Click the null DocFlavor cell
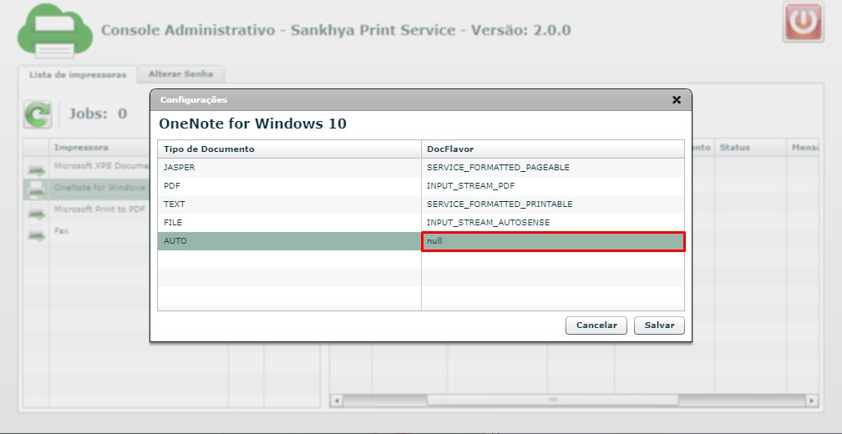 pyautogui.click(x=553, y=241)
